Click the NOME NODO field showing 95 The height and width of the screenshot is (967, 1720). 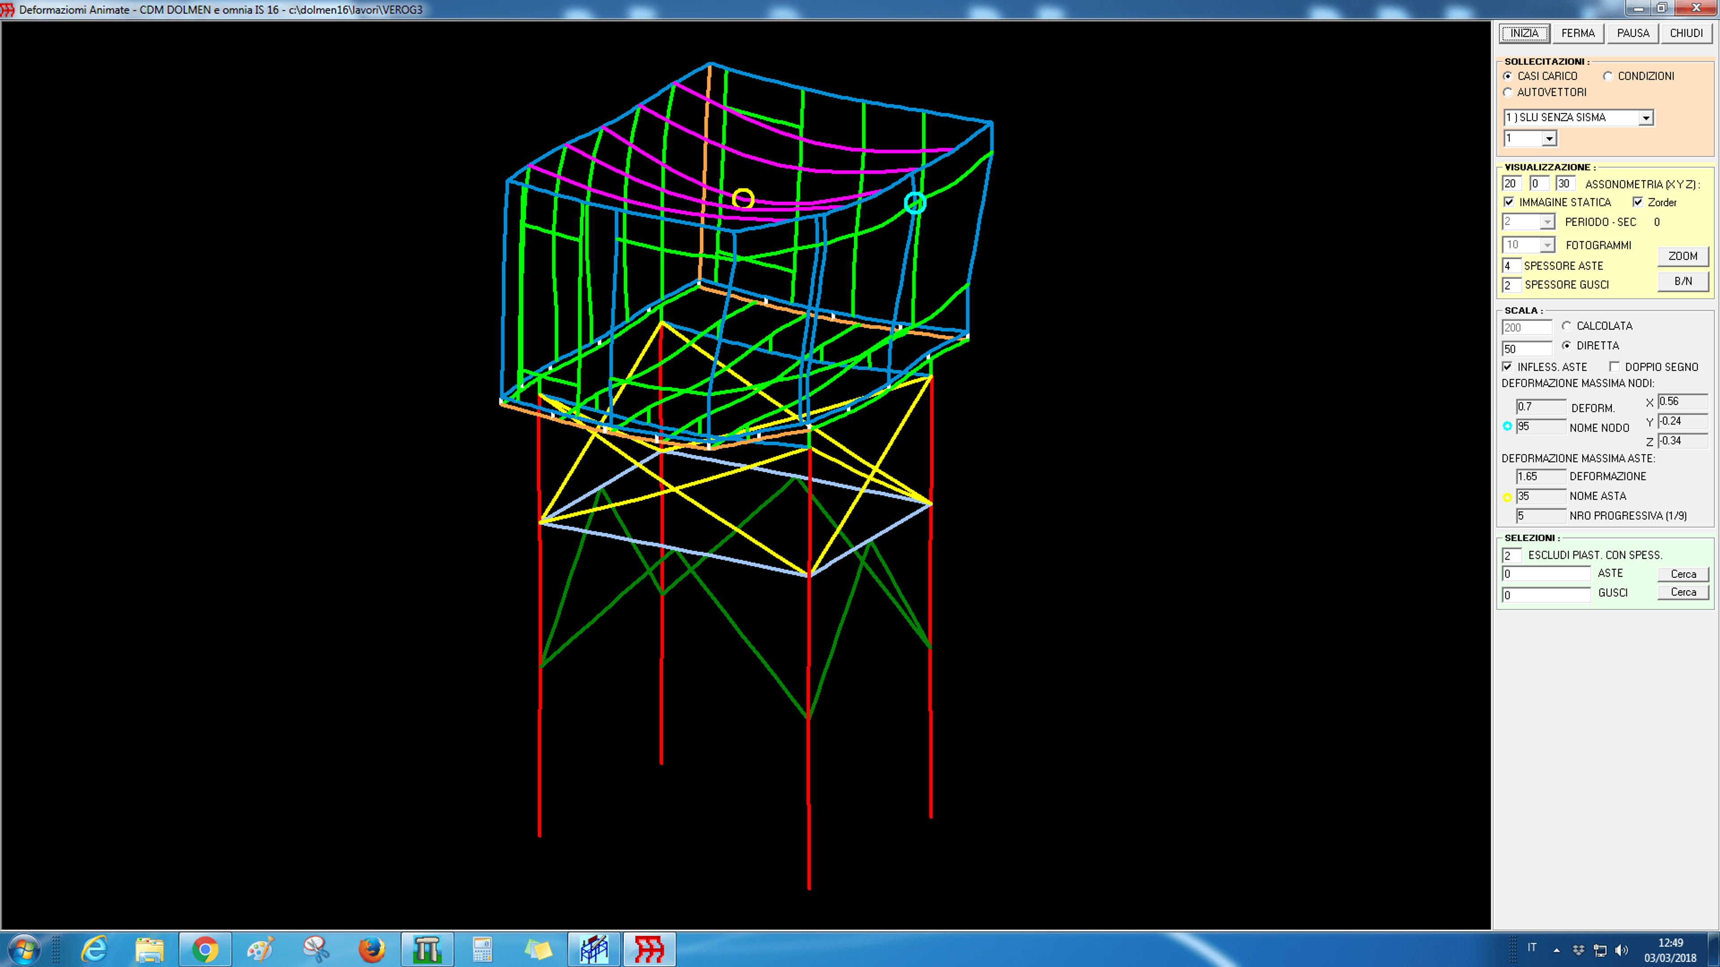[1541, 427]
